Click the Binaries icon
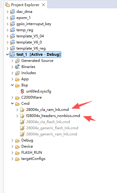 (x=17, y=67)
